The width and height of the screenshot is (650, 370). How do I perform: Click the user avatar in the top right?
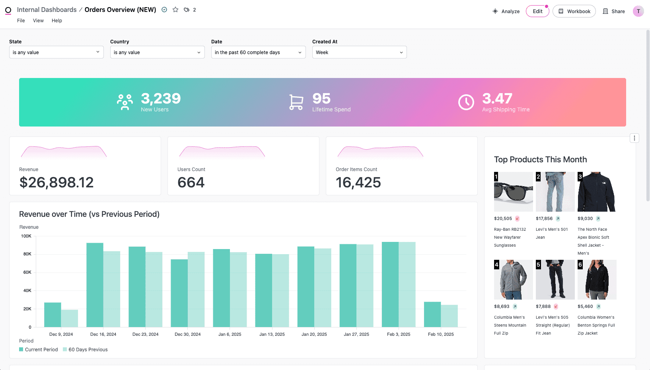(x=638, y=11)
